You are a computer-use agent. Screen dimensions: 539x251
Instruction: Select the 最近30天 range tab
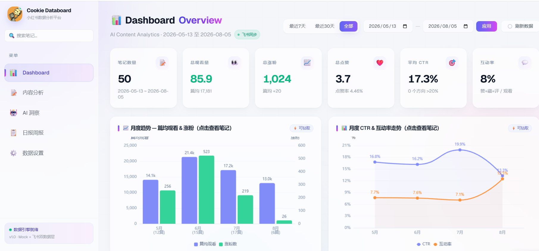[x=325, y=26]
